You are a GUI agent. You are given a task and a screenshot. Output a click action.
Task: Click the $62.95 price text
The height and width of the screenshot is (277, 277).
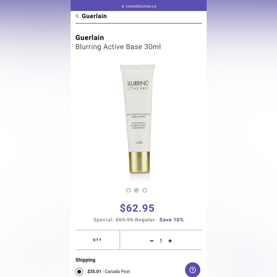point(137,208)
